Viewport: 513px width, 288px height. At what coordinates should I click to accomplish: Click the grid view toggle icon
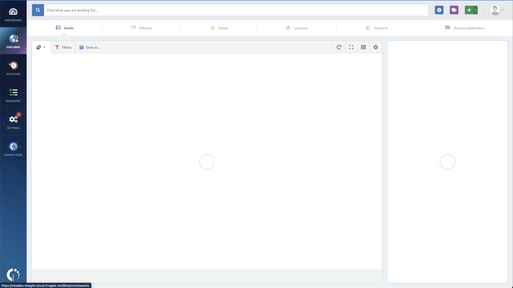coord(363,47)
